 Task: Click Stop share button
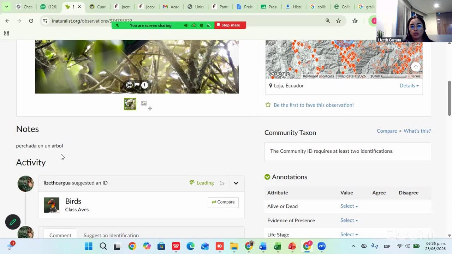click(x=230, y=25)
